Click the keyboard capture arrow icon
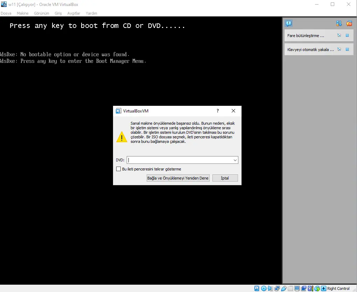Screen dimensions: 357x292 [323, 289]
